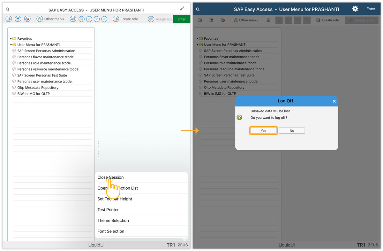383x251 pixels.
Task: Click the Change favorites pencil icon, left screen
Action: pyautogui.click(x=89, y=19)
